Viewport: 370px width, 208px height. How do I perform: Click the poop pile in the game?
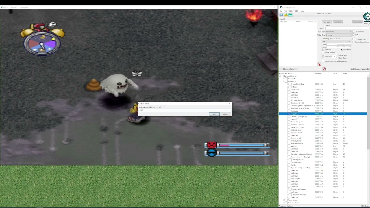[x=94, y=85]
